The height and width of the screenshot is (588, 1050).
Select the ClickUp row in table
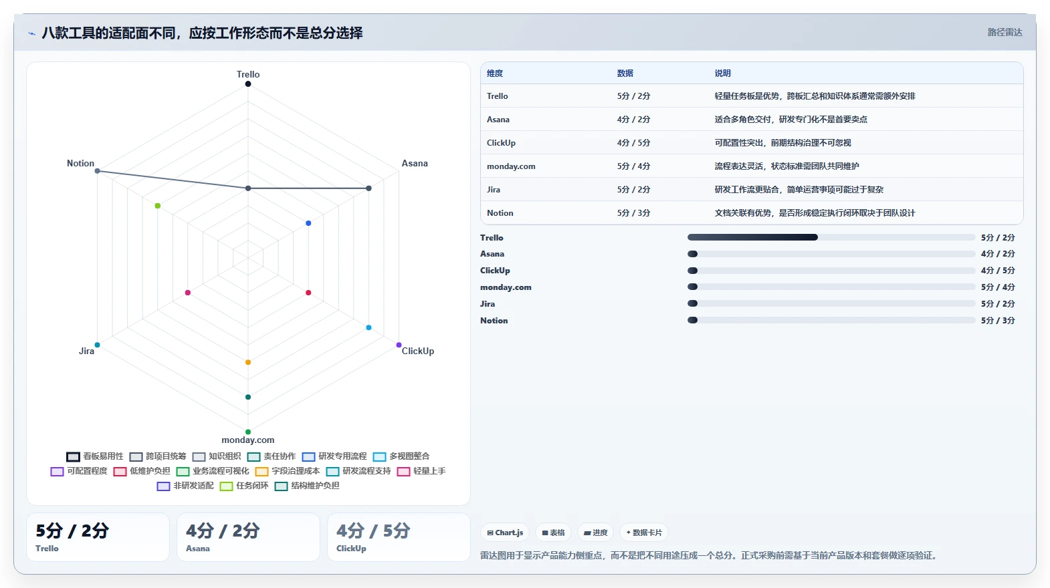(x=752, y=143)
